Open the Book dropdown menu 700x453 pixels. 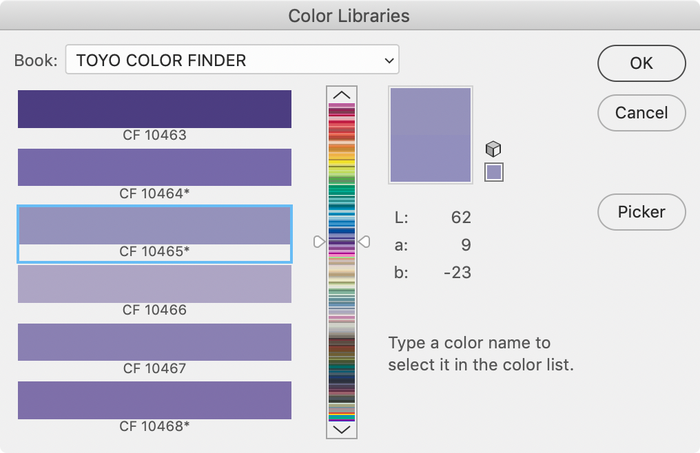[232, 60]
